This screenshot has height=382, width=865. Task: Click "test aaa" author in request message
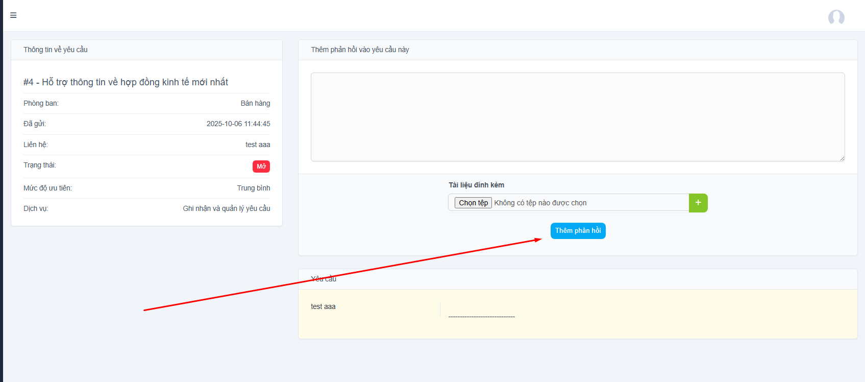pyautogui.click(x=323, y=306)
